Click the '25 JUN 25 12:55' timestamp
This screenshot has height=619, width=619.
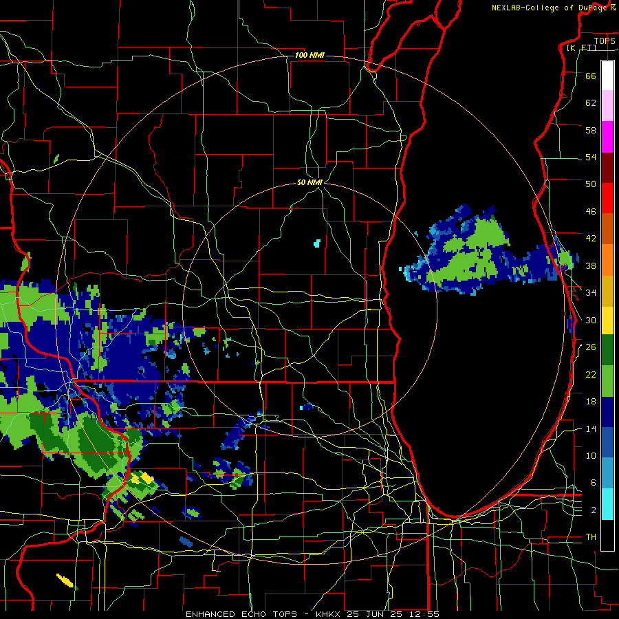[x=393, y=614]
